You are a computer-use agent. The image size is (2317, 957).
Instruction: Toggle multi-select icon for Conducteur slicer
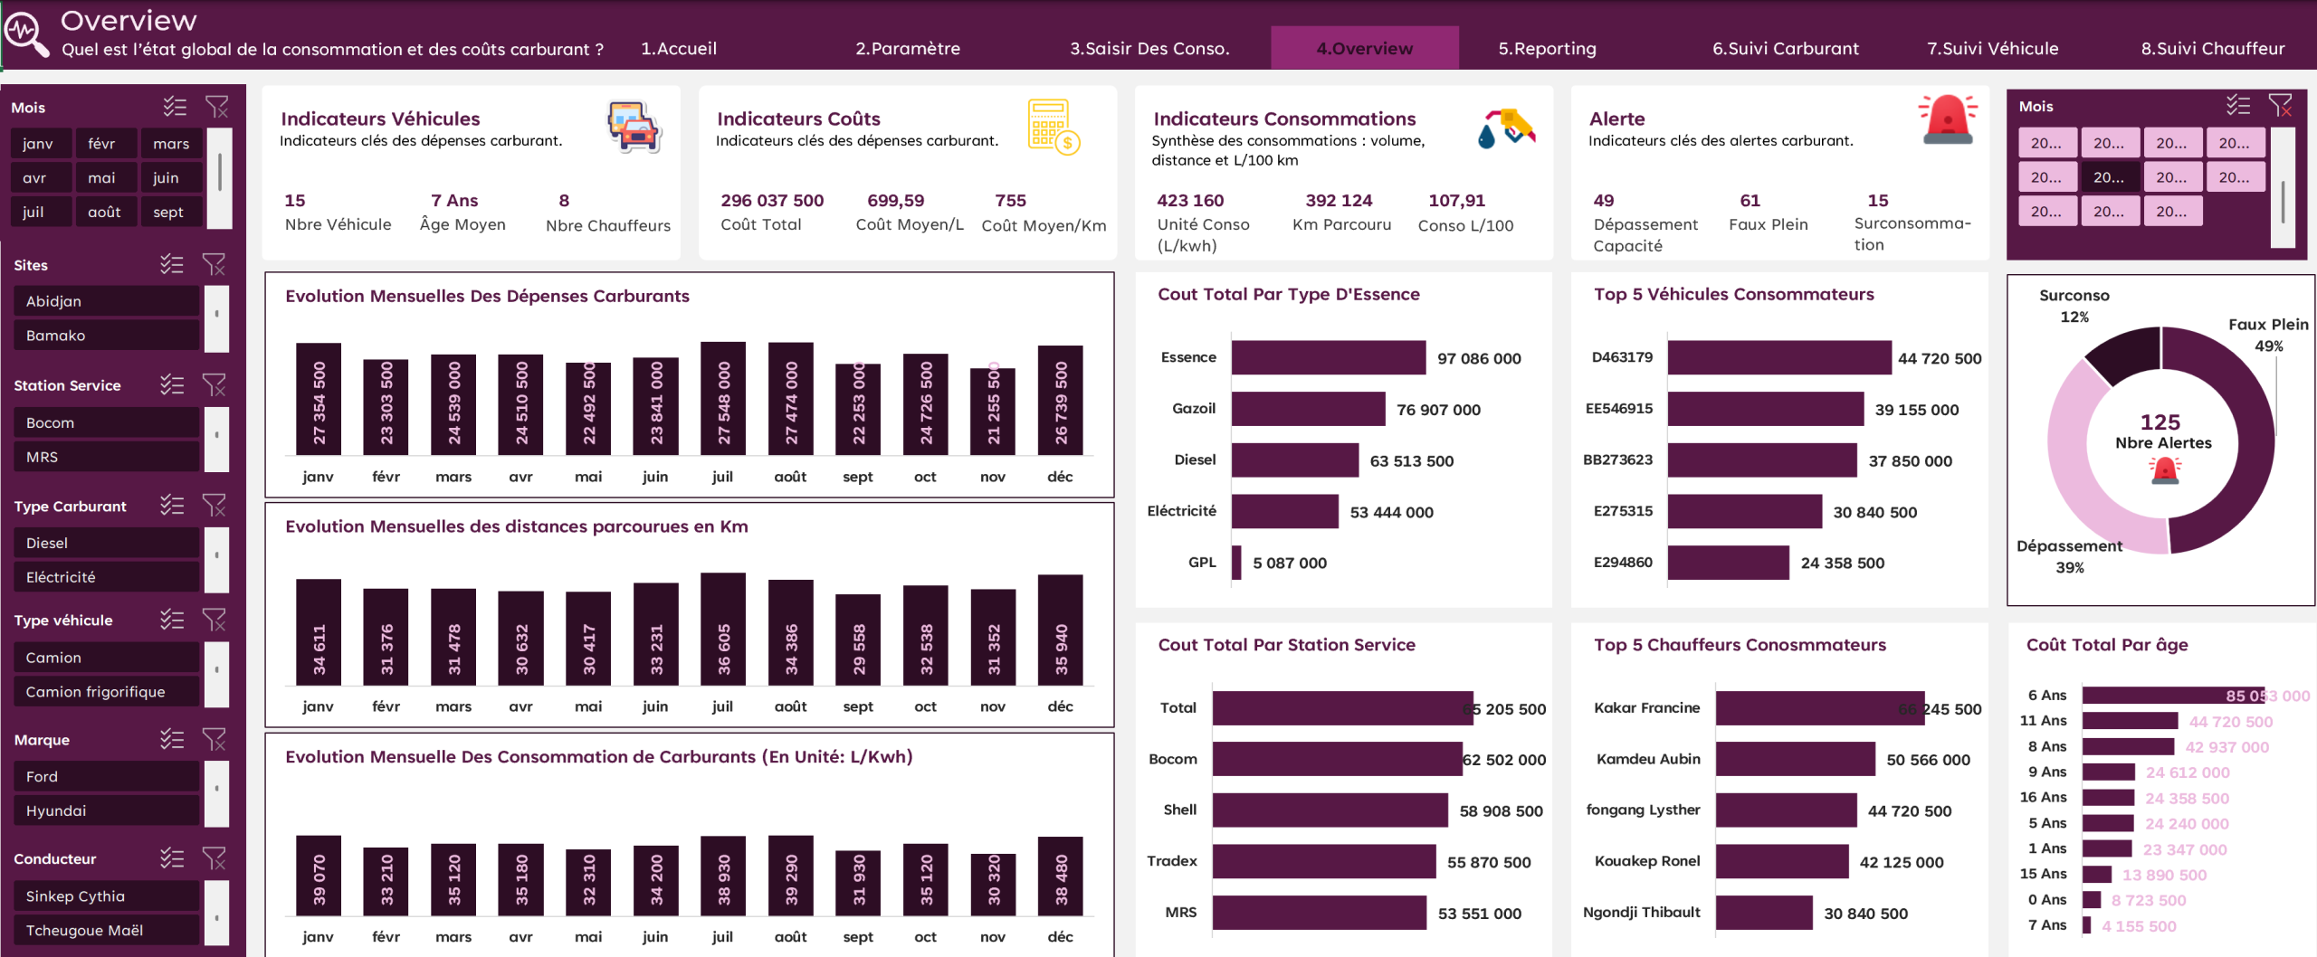click(172, 858)
